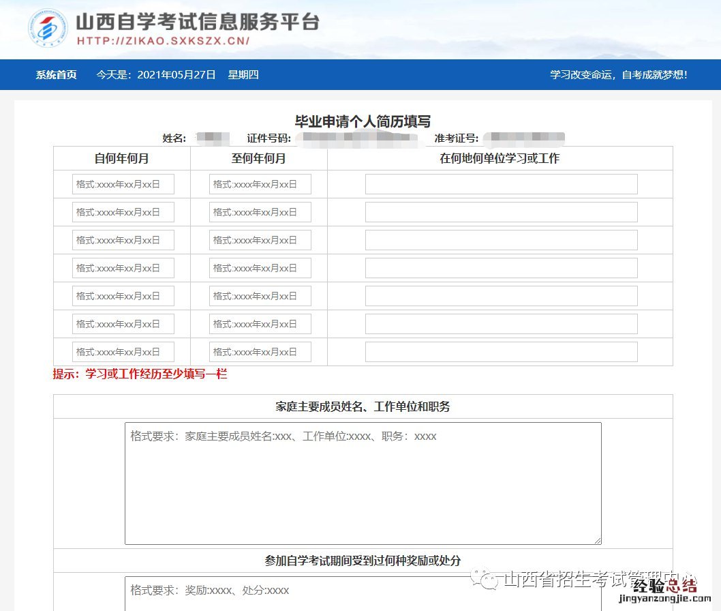Click the third row end date field
This screenshot has height=611, width=721.
point(260,240)
